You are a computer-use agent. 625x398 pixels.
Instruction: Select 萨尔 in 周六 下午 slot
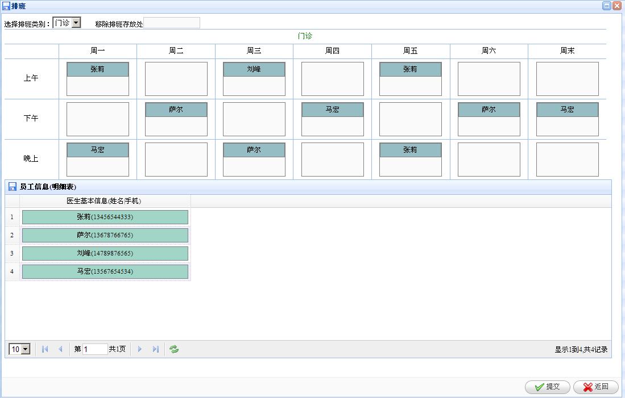(489, 110)
